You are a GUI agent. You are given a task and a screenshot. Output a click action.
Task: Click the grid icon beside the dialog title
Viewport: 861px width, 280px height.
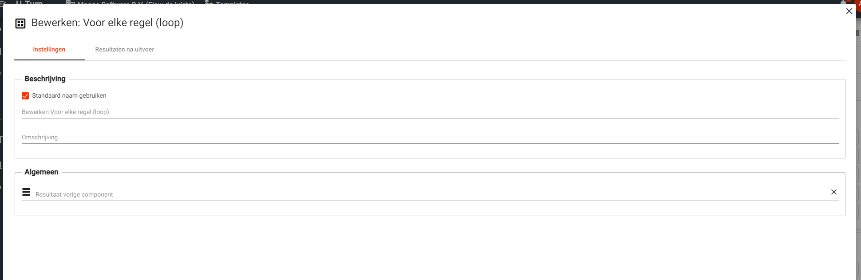(x=20, y=24)
